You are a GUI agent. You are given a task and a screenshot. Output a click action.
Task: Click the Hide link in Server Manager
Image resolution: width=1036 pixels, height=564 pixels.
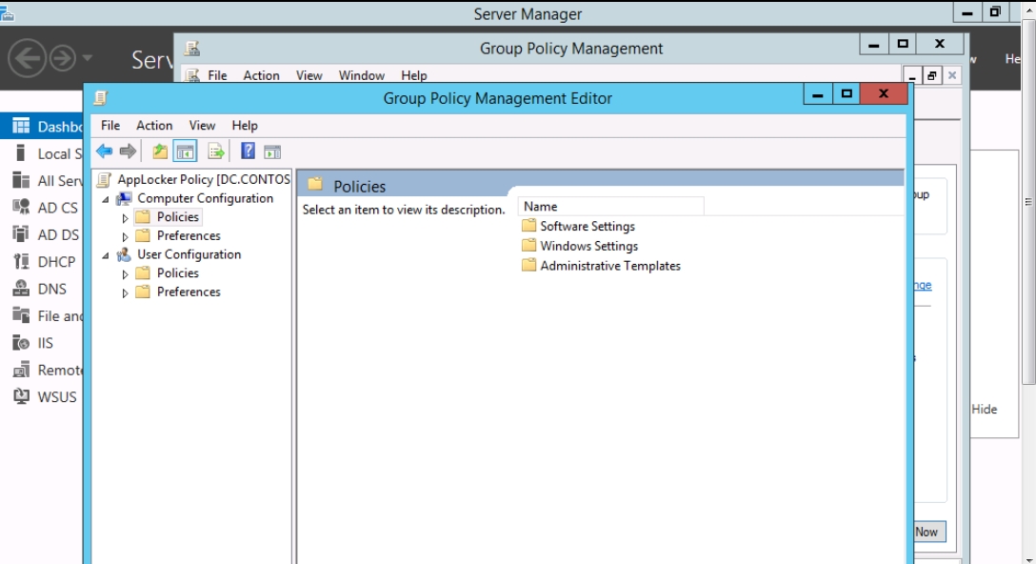[984, 410]
